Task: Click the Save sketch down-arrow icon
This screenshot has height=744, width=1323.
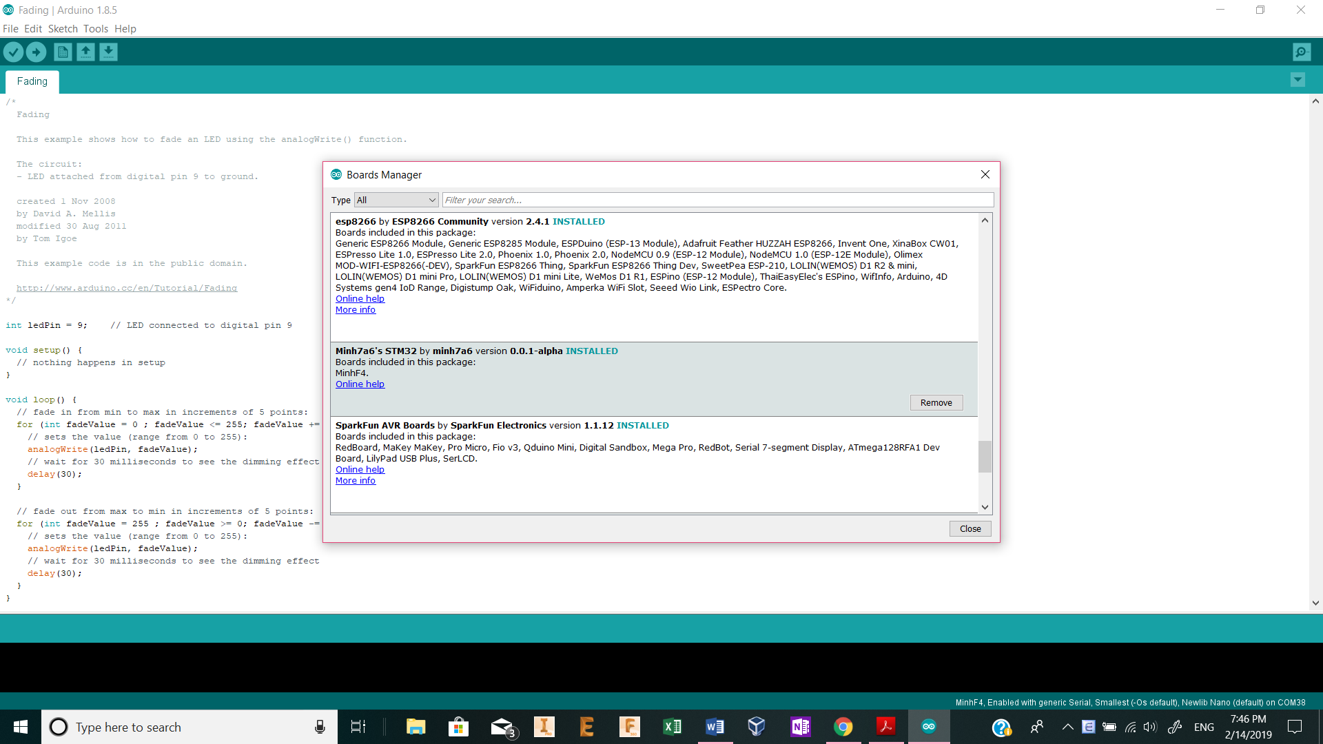Action: coord(108,52)
